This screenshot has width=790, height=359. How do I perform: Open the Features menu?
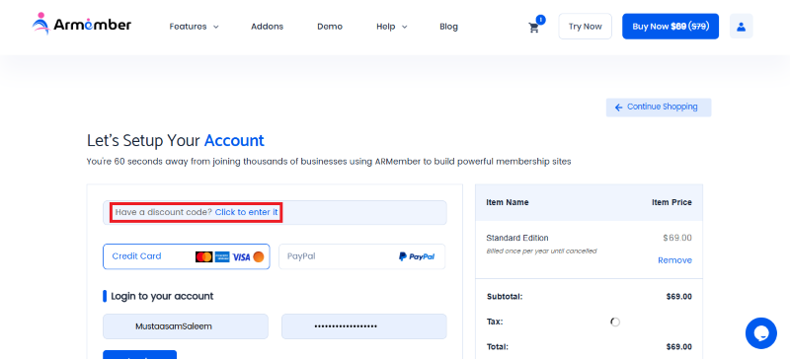tap(188, 27)
